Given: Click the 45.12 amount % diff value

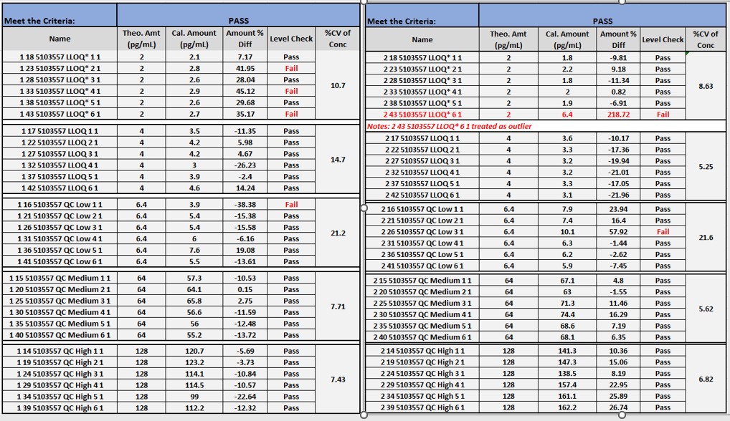Looking at the screenshot, I should tap(245, 92).
